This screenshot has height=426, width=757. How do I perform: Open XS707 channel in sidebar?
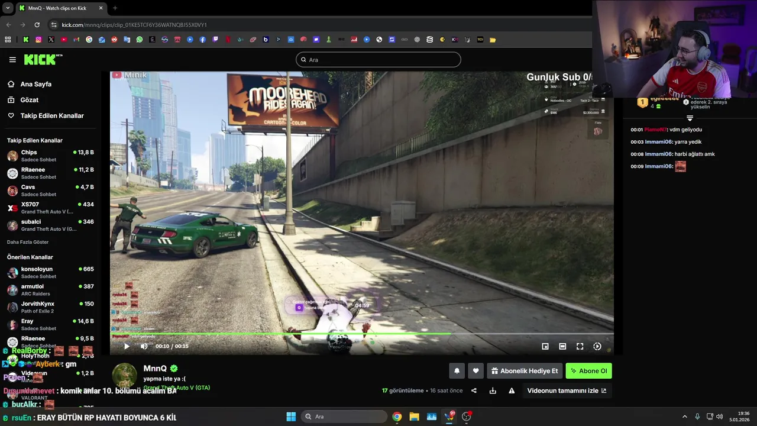[50, 208]
